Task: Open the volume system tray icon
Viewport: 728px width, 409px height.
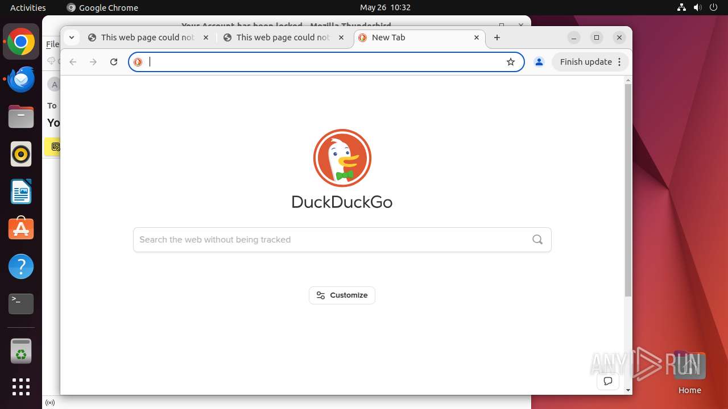Action: pyautogui.click(x=697, y=7)
